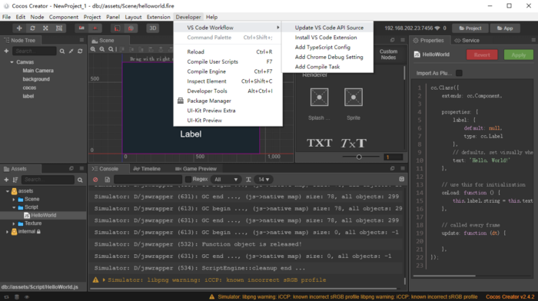Zoom out on the Scene view
This screenshot has width=538, height=301.
point(102,49)
